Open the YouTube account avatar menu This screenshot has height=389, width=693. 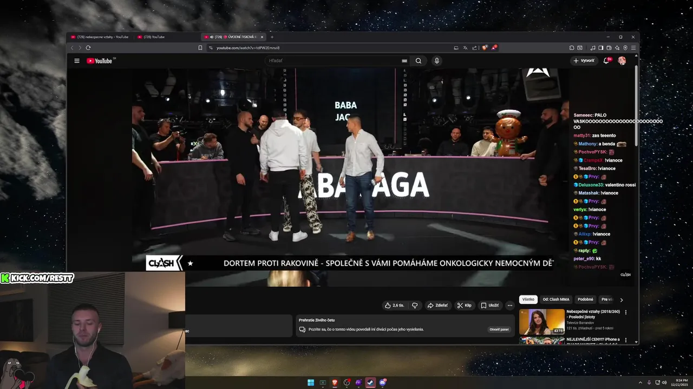click(x=622, y=61)
